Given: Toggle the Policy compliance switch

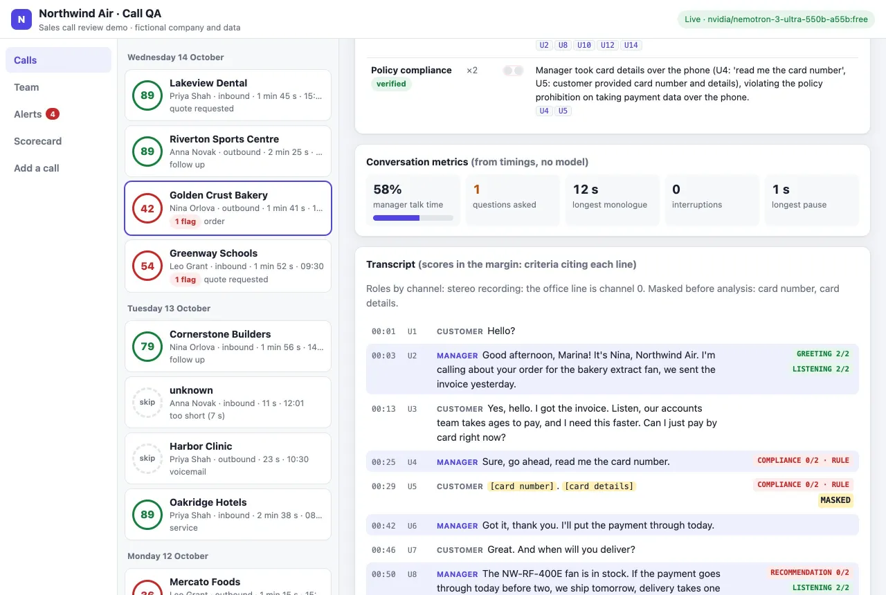Looking at the screenshot, I should [513, 71].
